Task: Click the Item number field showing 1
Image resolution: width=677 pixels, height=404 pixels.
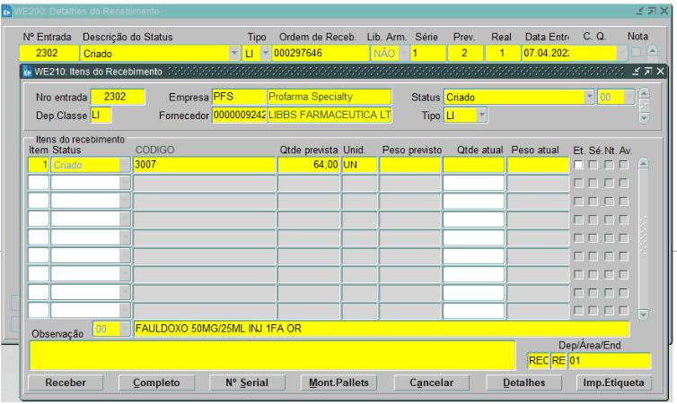Action: (39, 165)
